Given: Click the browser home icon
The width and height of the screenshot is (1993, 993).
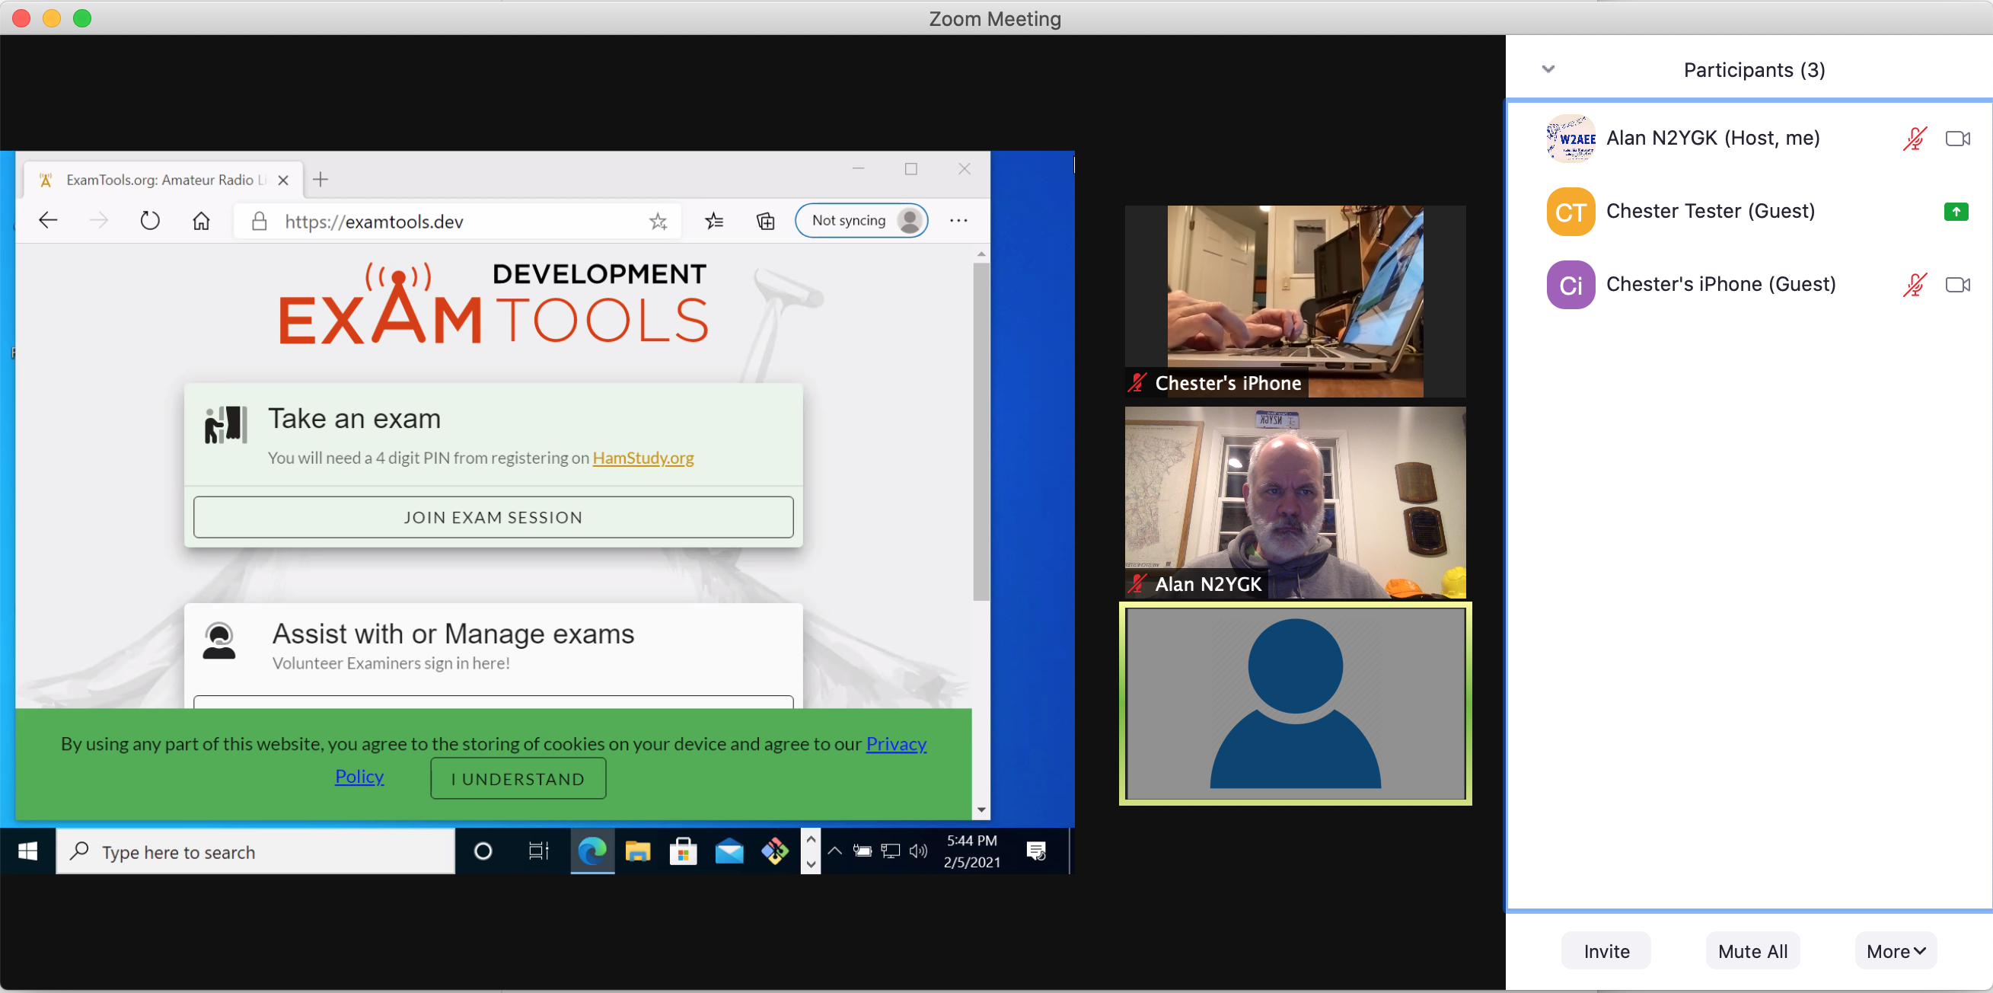Looking at the screenshot, I should pos(201,222).
